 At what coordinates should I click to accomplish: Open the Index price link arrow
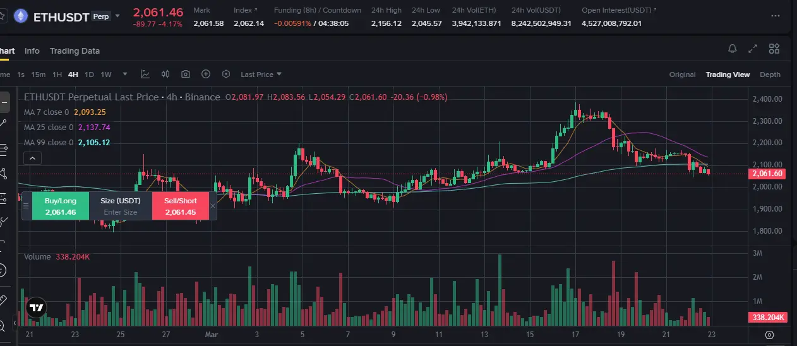[x=256, y=10]
